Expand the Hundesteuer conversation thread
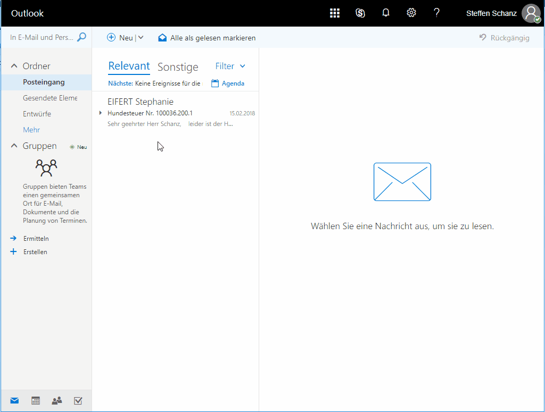This screenshot has width=545, height=412. (x=101, y=113)
